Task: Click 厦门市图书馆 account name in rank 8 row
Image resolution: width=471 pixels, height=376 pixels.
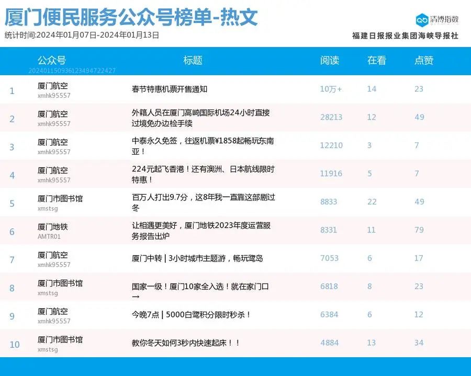Action: tap(60, 283)
